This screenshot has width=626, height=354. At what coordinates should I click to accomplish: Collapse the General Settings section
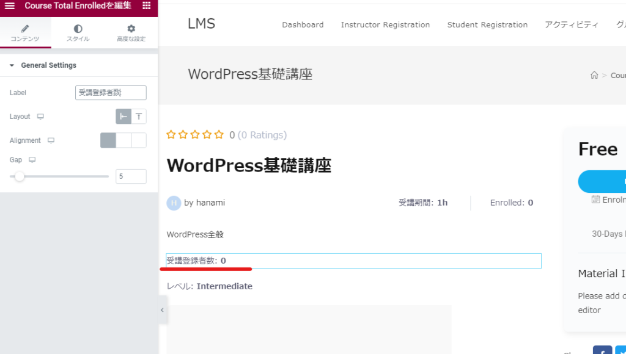click(12, 65)
